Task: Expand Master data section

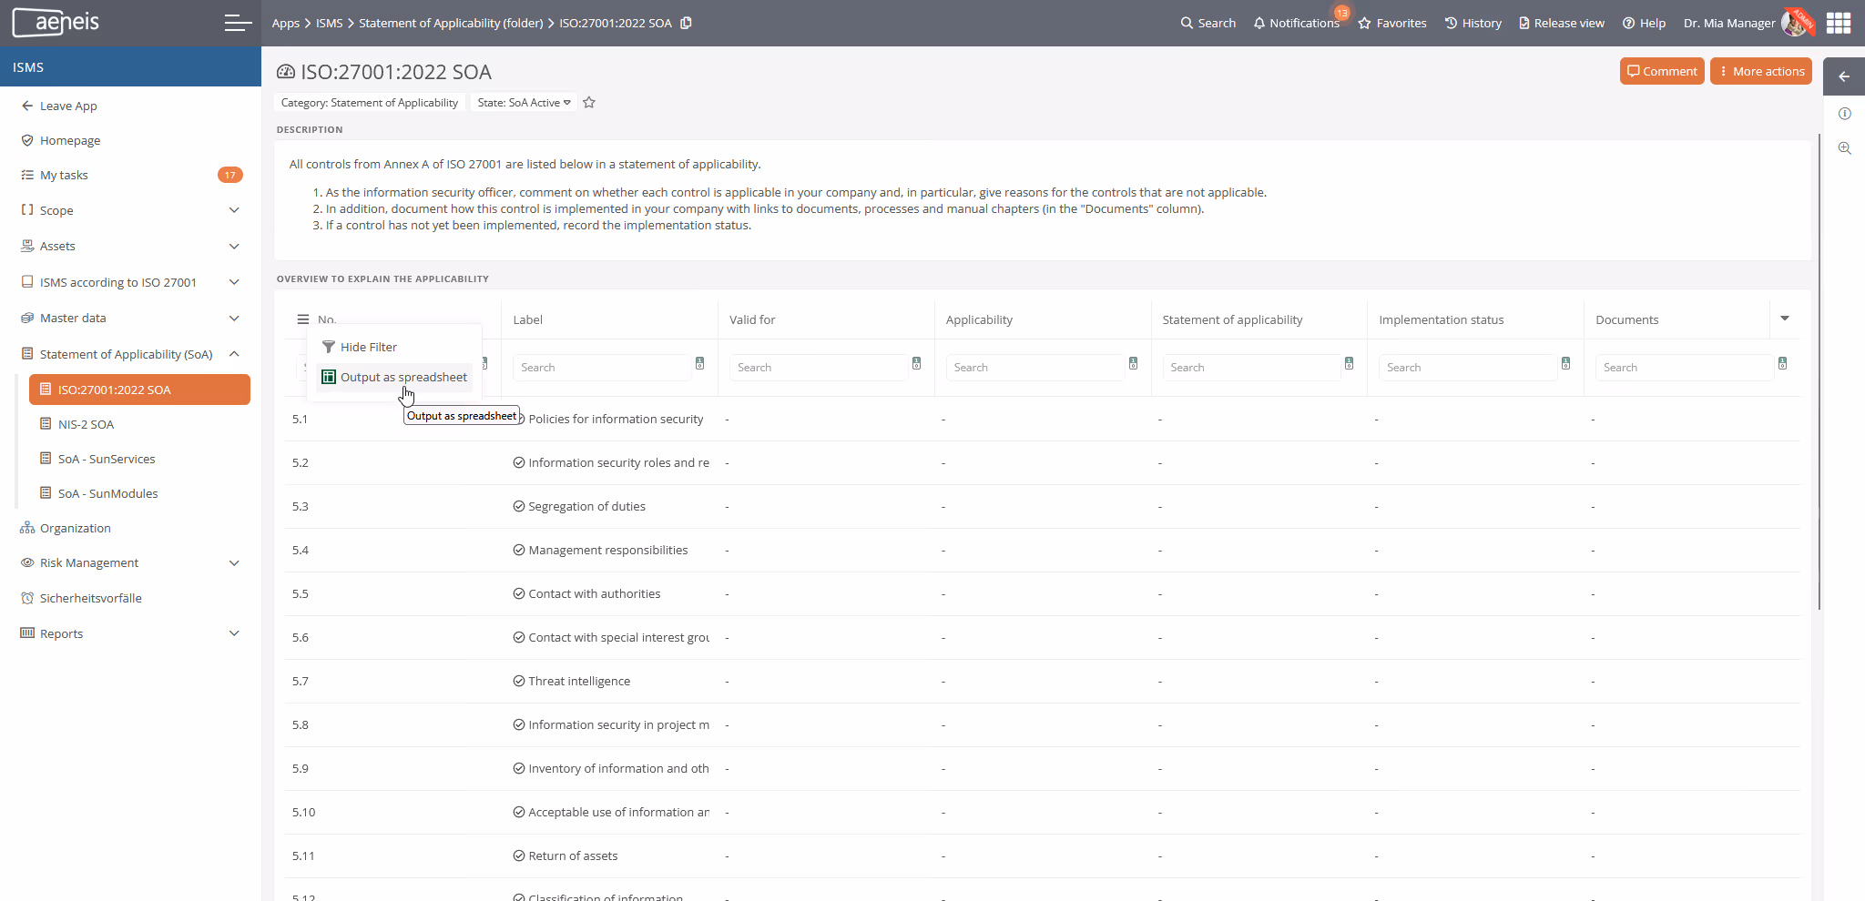Action: tap(234, 318)
